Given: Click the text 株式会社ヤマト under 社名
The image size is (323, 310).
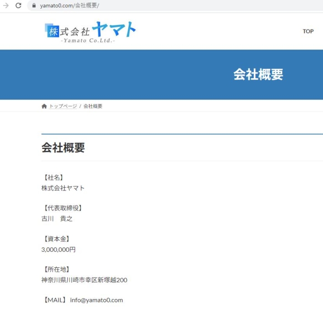Looking at the screenshot, I should click(x=63, y=188).
